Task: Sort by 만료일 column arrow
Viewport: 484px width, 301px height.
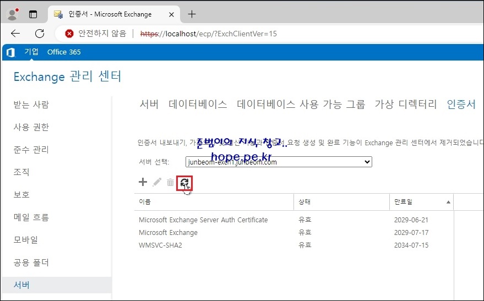Action: coord(448,202)
